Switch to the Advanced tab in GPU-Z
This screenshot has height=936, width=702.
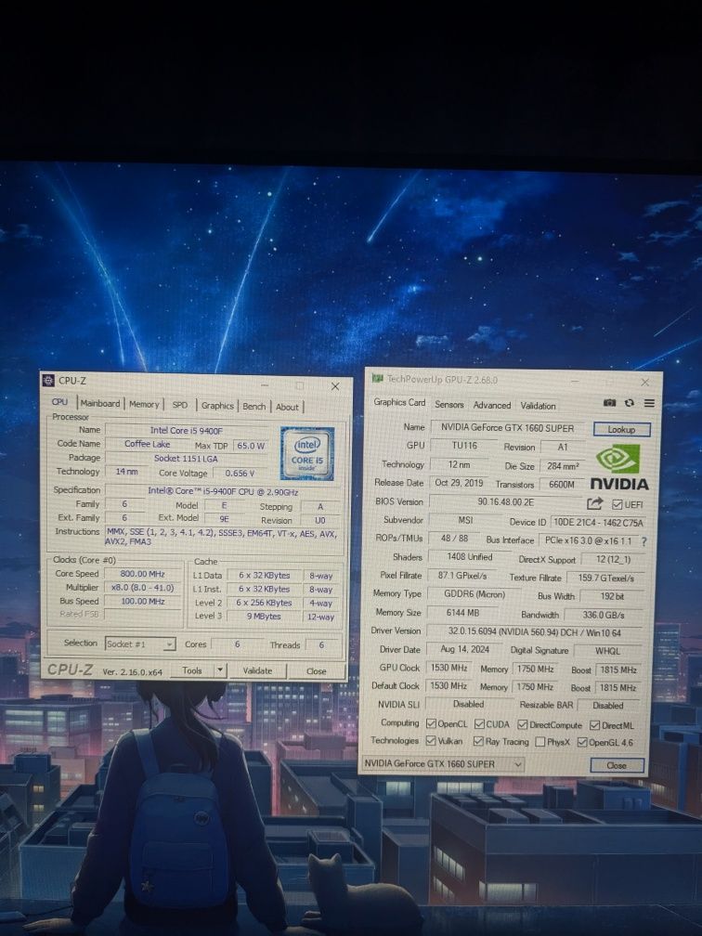point(492,405)
